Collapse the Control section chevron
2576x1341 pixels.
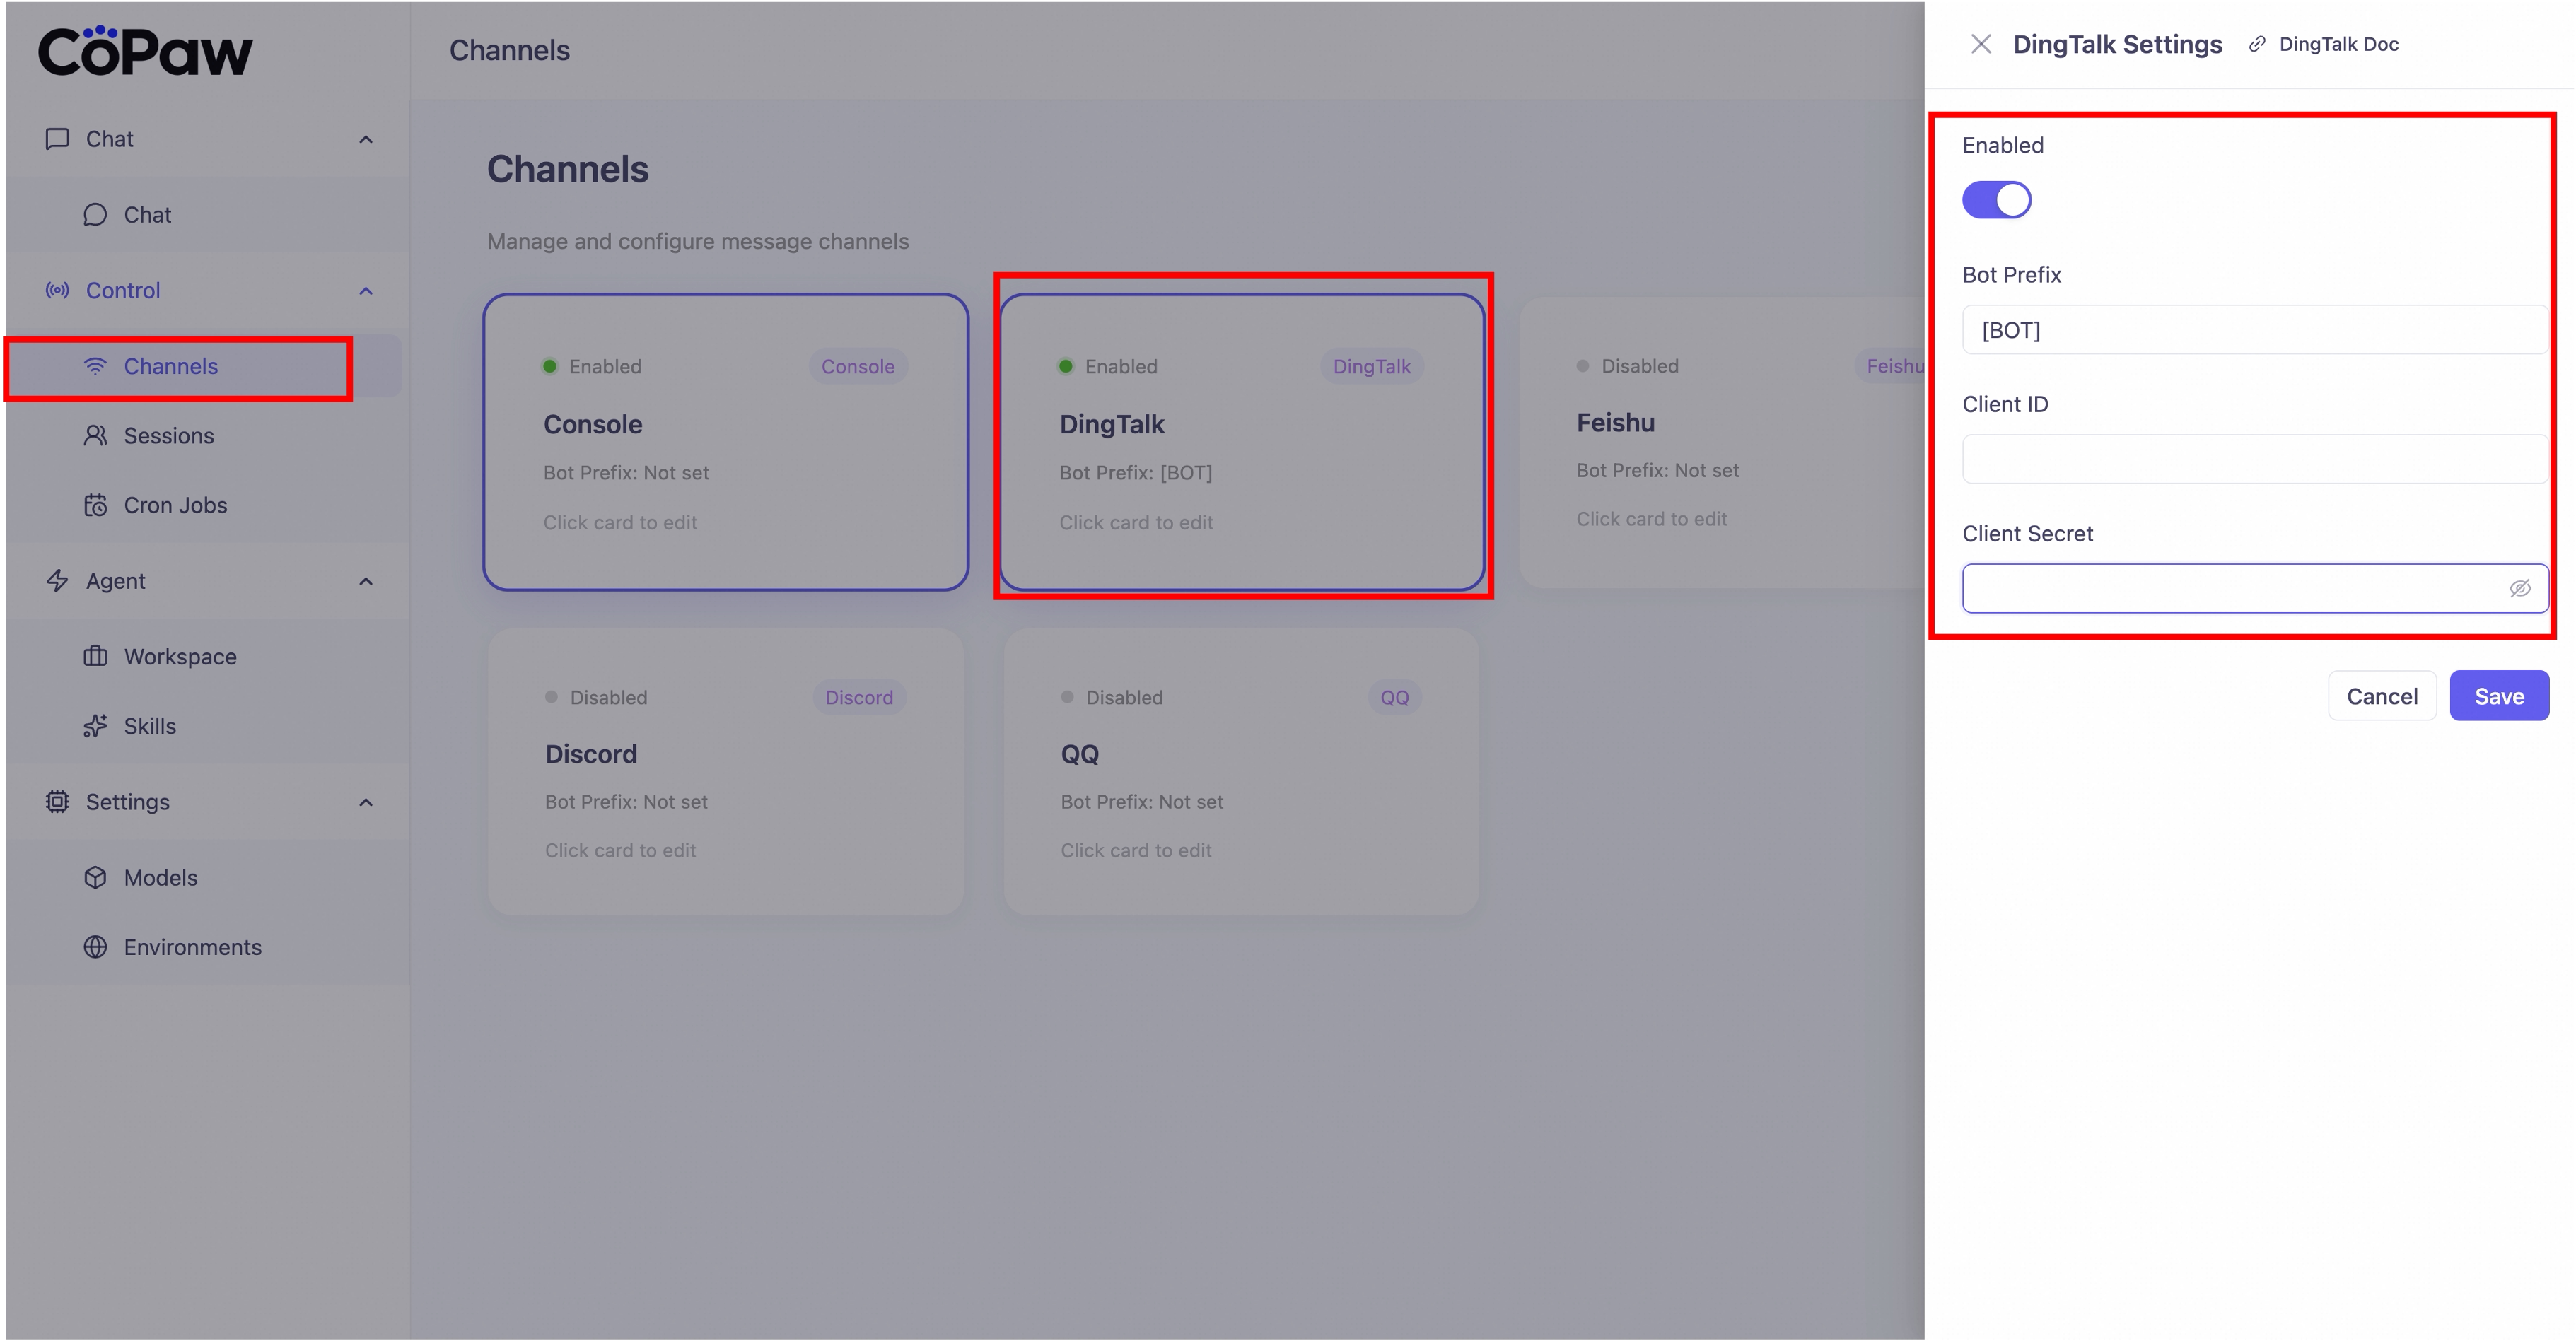[x=366, y=291]
